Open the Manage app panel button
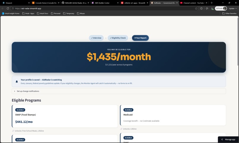The width and height of the screenshot is (239, 143). (228, 139)
